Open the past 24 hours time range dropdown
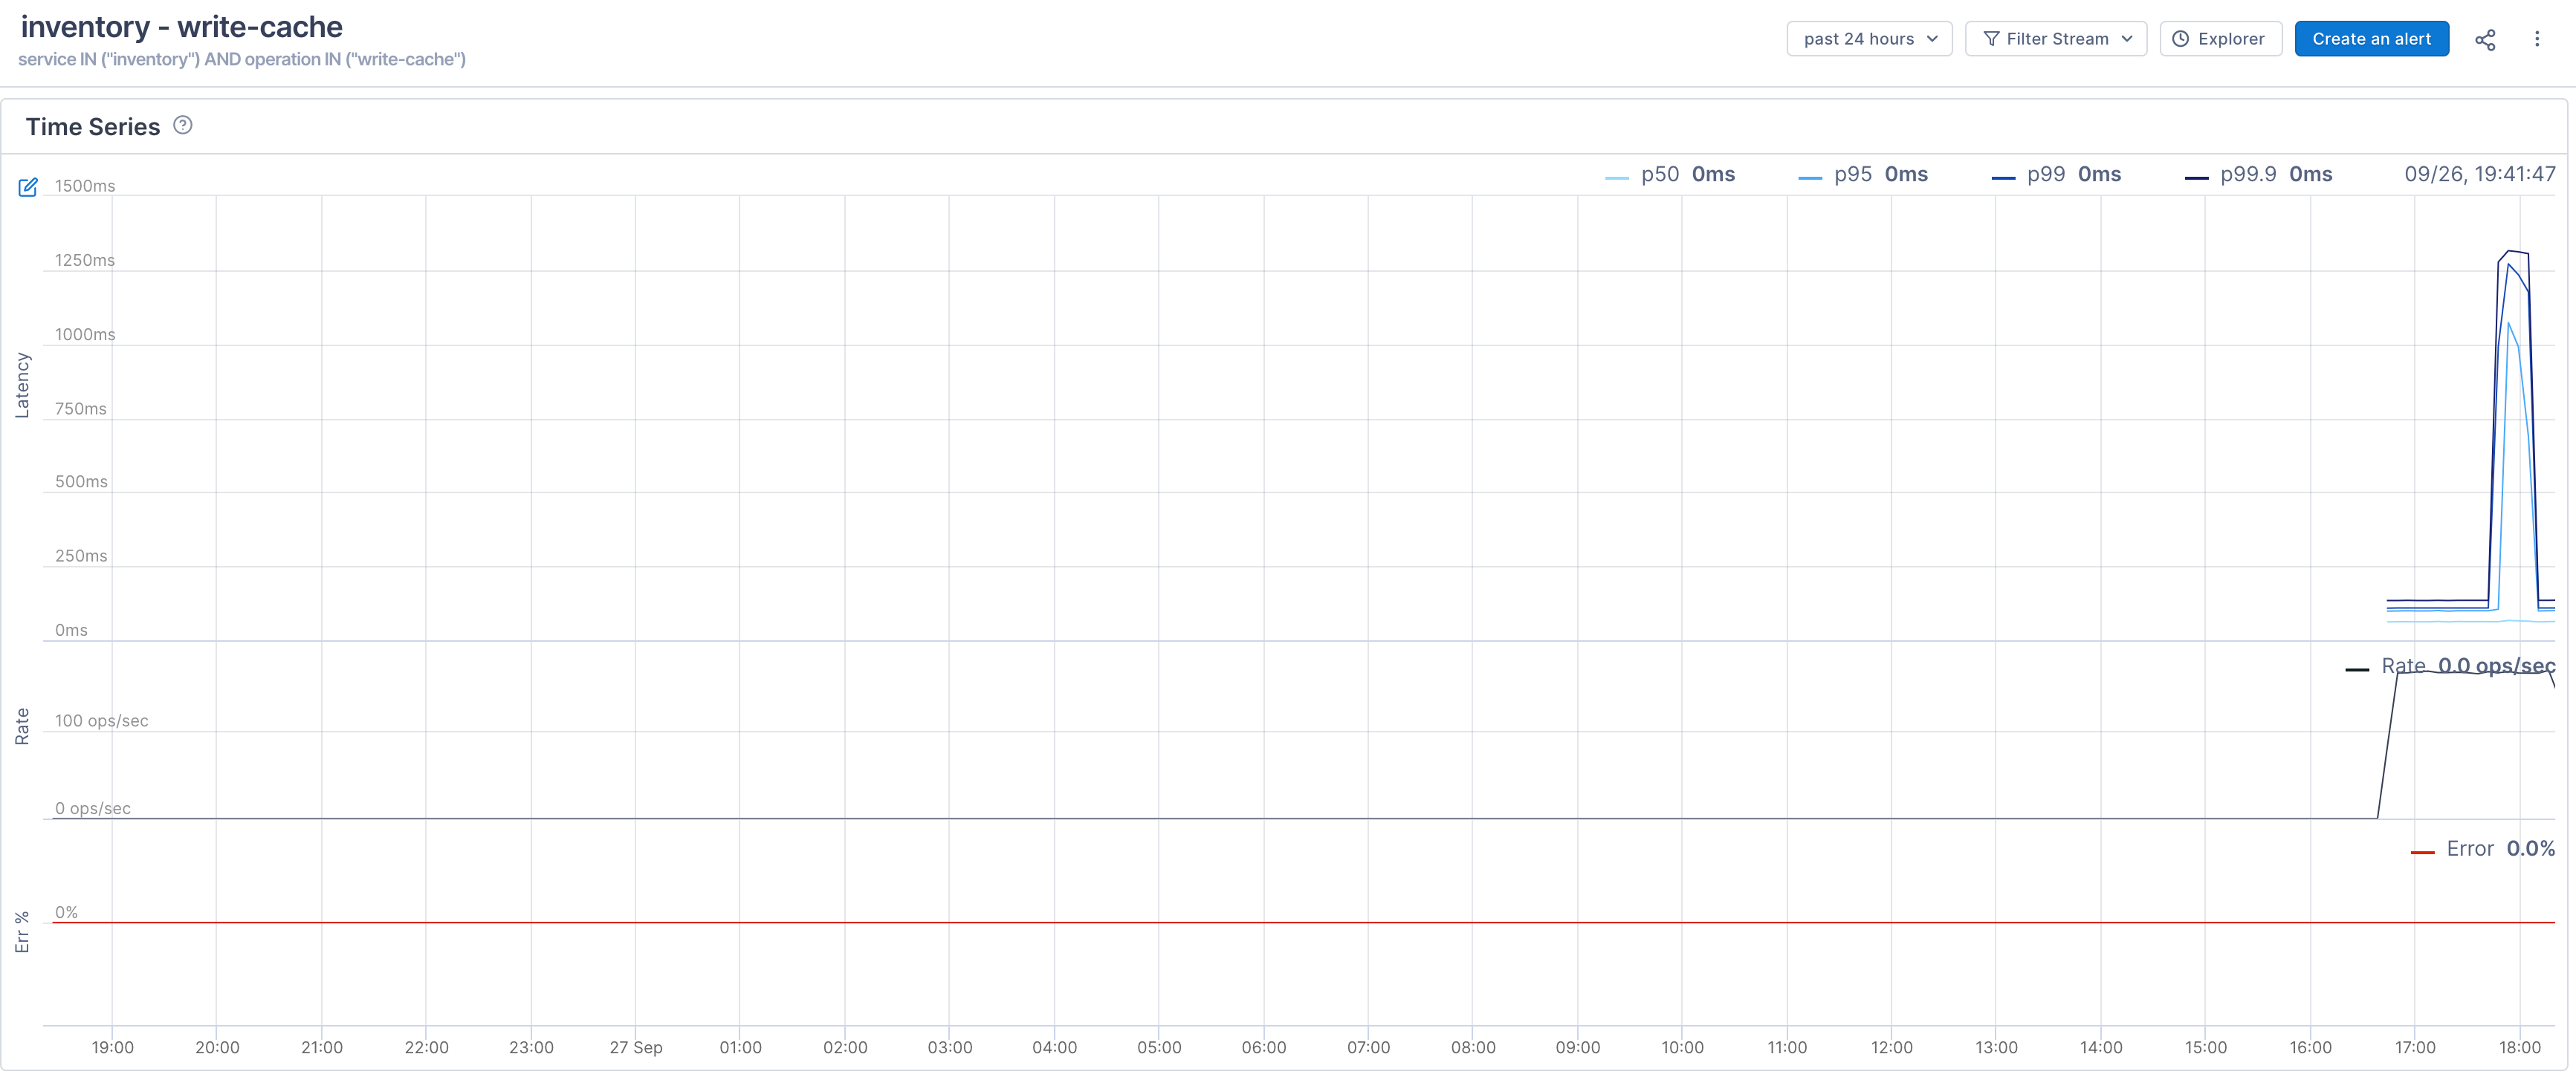Image resolution: width=2576 pixels, height=1080 pixels. point(1869,38)
